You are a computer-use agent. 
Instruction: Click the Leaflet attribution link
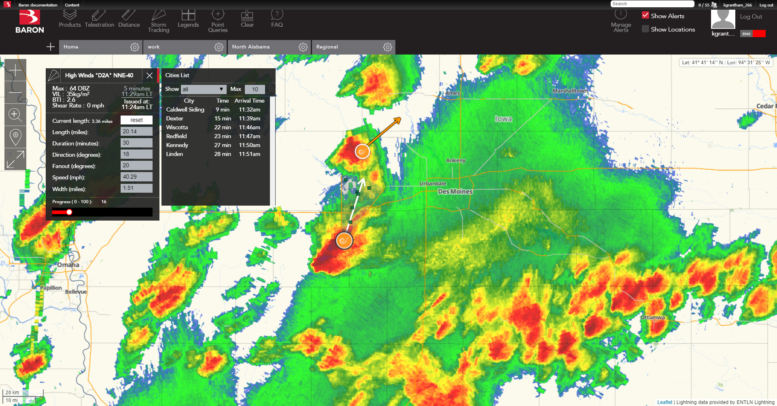[665, 402]
